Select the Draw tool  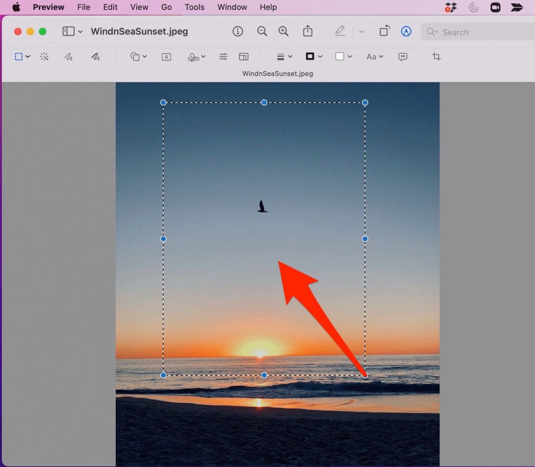pos(96,57)
